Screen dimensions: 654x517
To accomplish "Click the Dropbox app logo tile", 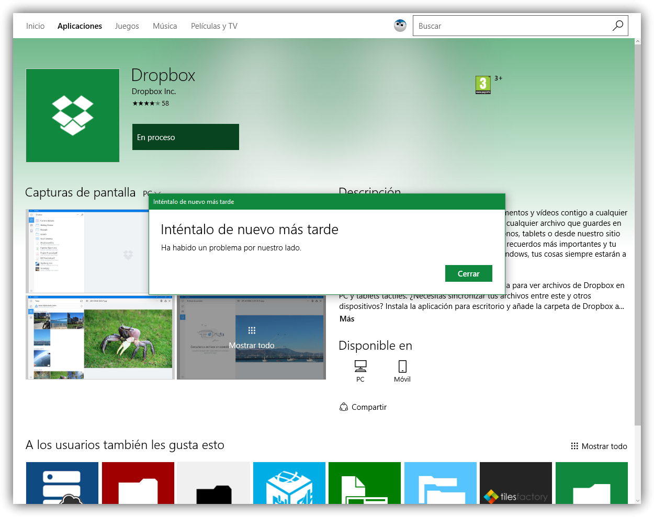I will point(73,116).
